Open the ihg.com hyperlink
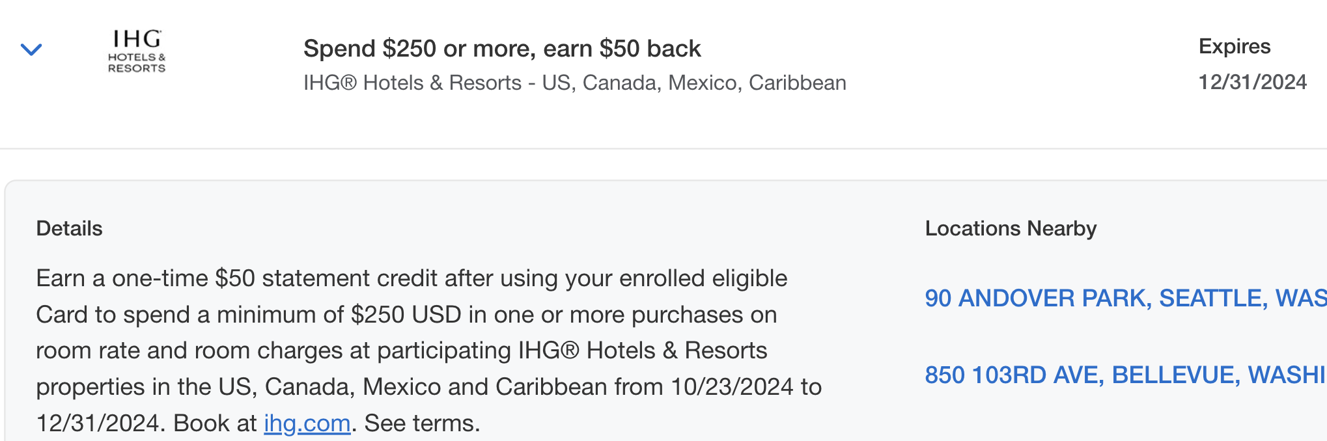This screenshot has width=1327, height=441. click(306, 423)
